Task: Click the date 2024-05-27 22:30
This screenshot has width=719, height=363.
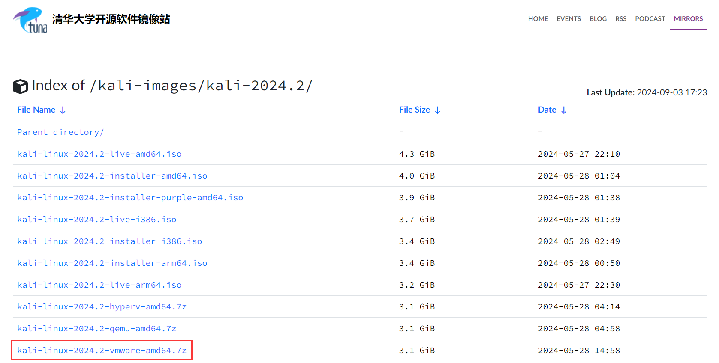Action: click(x=579, y=285)
